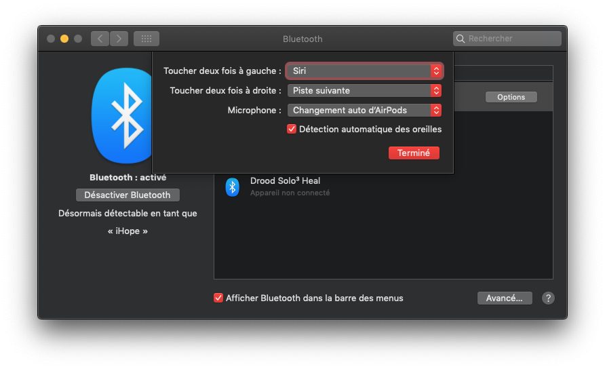
Task: Show all preferences grid icon
Action: pos(147,39)
